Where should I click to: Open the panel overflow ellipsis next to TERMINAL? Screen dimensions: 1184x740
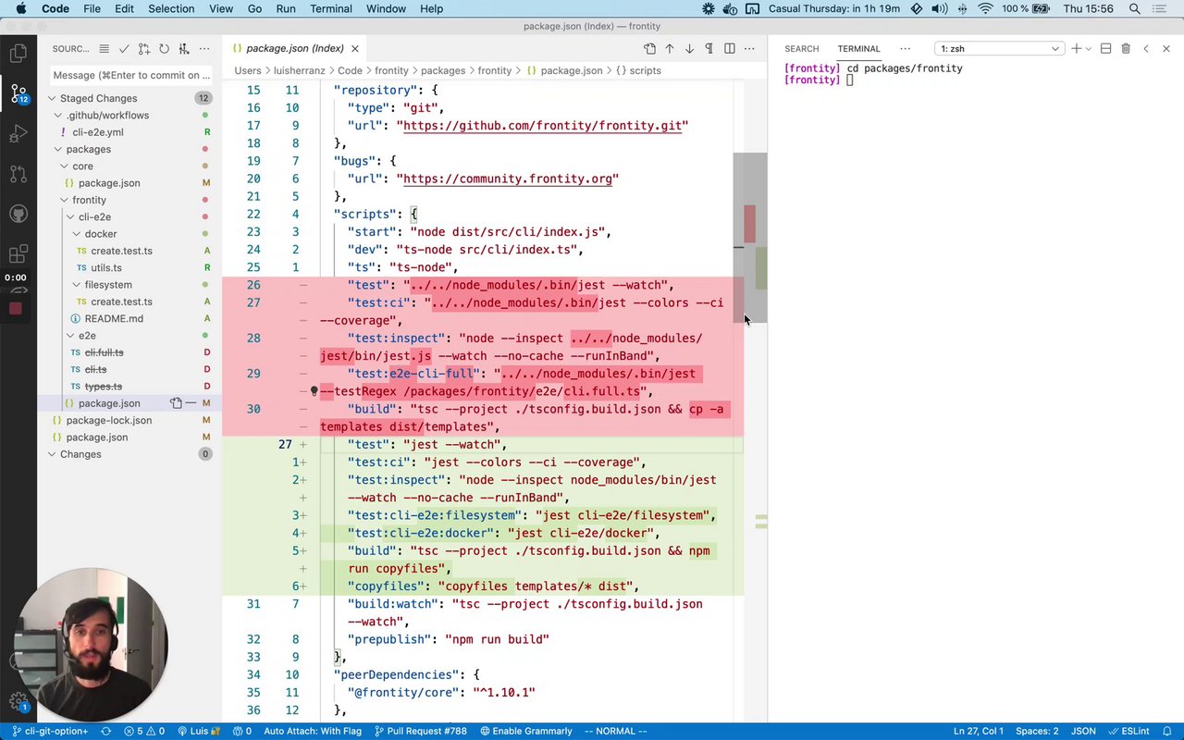click(x=905, y=48)
